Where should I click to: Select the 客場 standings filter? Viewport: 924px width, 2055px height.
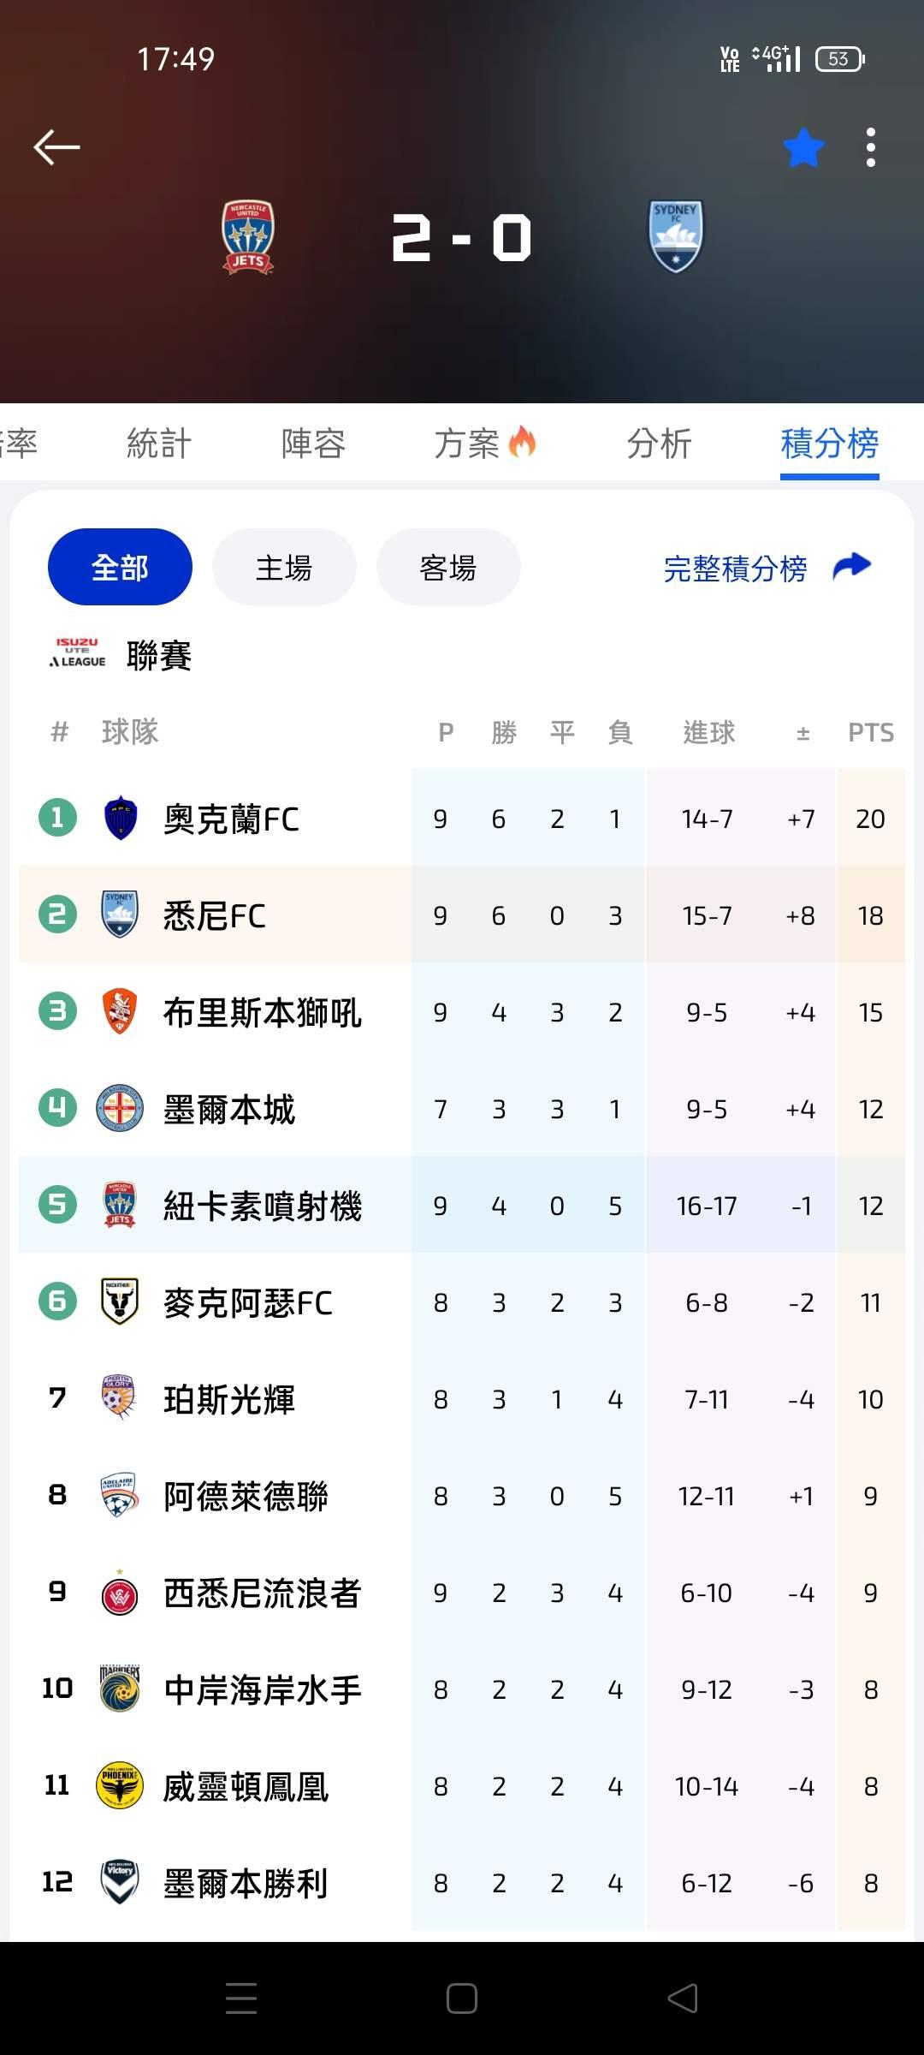click(x=448, y=567)
